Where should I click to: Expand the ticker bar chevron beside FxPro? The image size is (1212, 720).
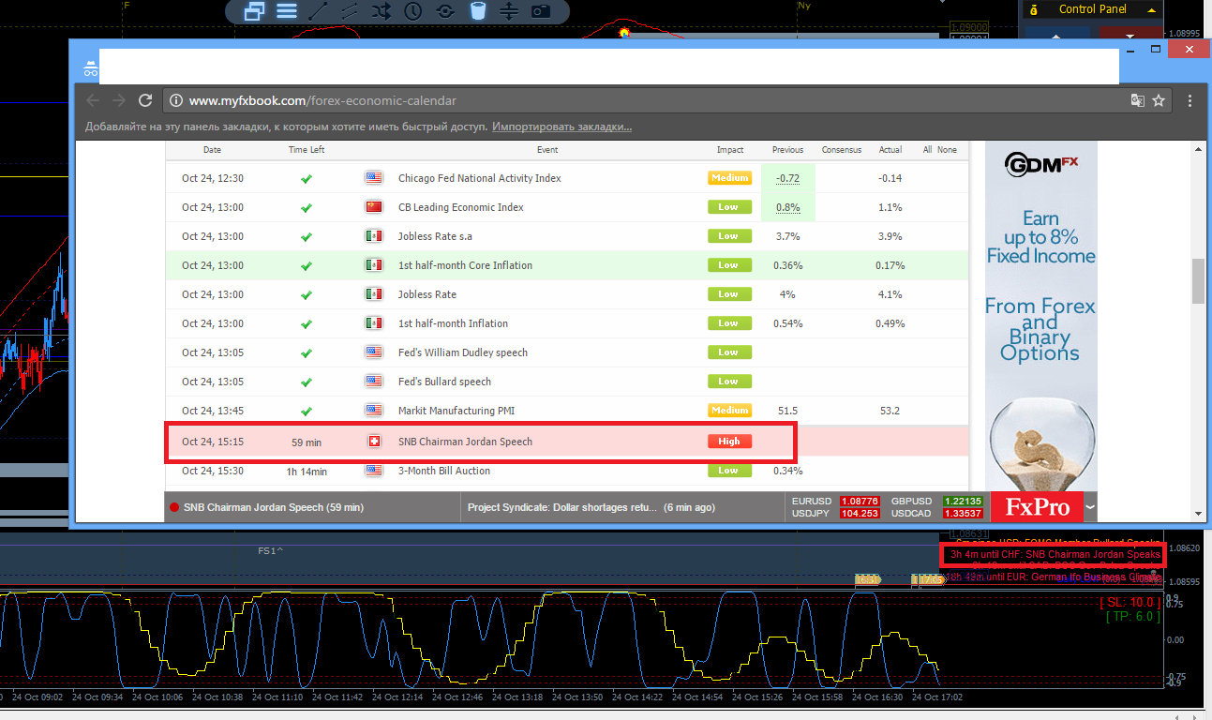[1089, 507]
